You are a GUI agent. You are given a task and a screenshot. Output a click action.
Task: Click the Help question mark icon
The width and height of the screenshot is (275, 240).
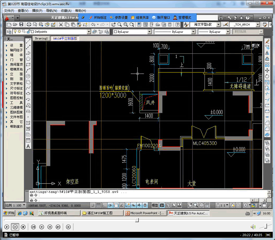click(x=247, y=17)
